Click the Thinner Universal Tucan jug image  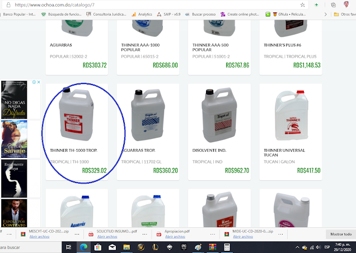(x=292, y=115)
